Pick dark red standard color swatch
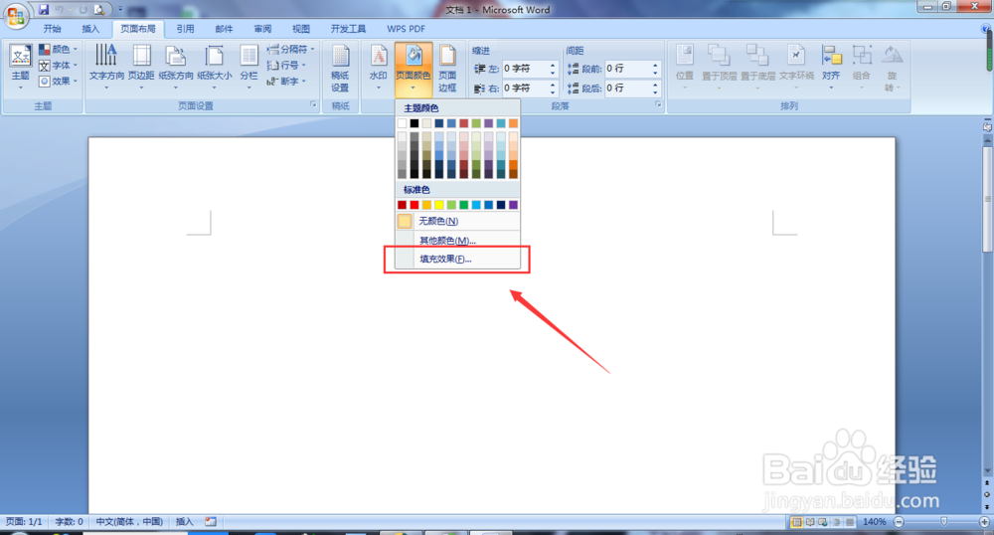The height and width of the screenshot is (535, 994). (x=402, y=205)
